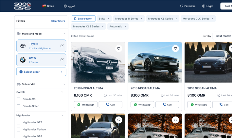The width and height of the screenshot is (232, 138).
Task: Click the Sooq Cars logo
Action: (x=23, y=6)
